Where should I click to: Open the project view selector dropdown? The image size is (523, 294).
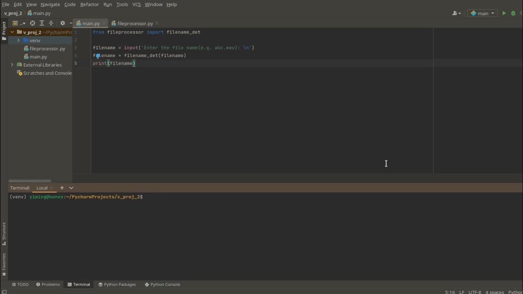click(19, 23)
